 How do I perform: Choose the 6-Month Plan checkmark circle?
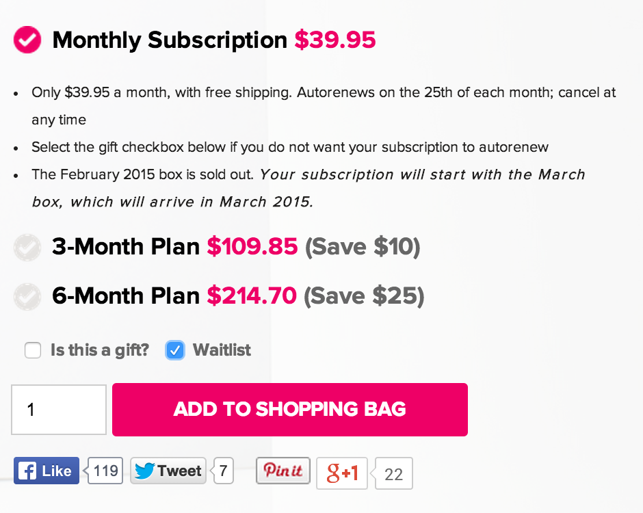tap(27, 296)
